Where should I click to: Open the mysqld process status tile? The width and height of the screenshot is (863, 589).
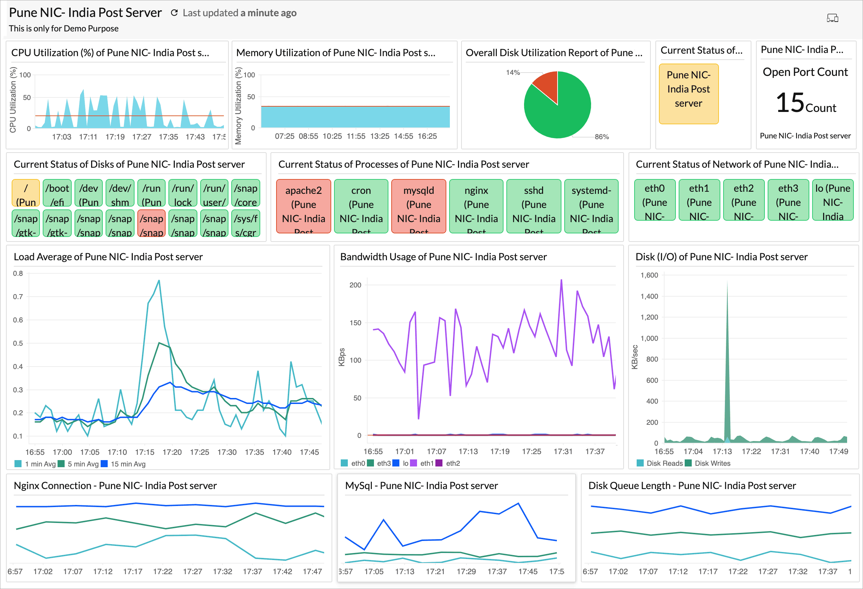pyautogui.click(x=418, y=206)
